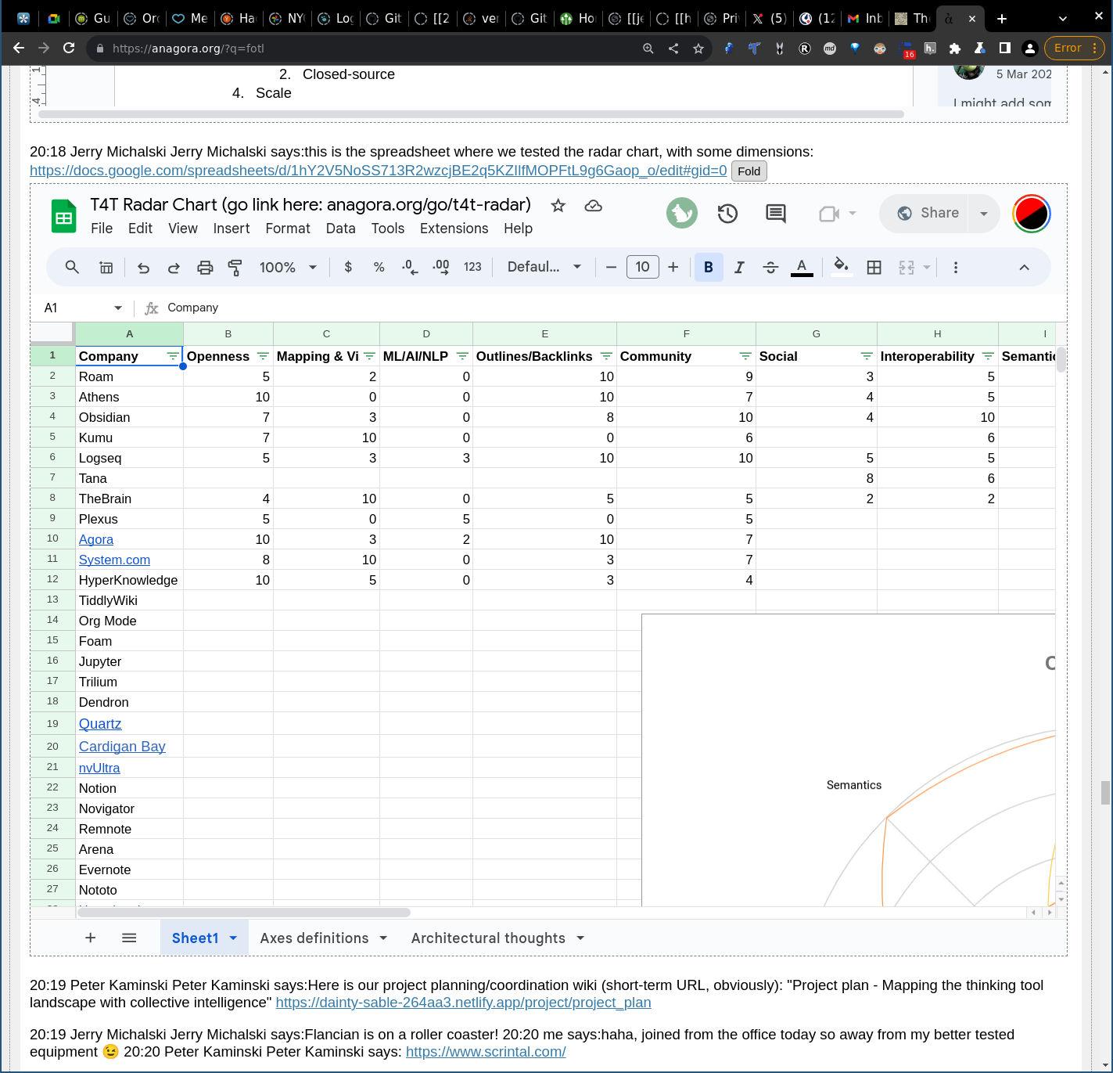Toggle italic formatting button

(x=739, y=268)
